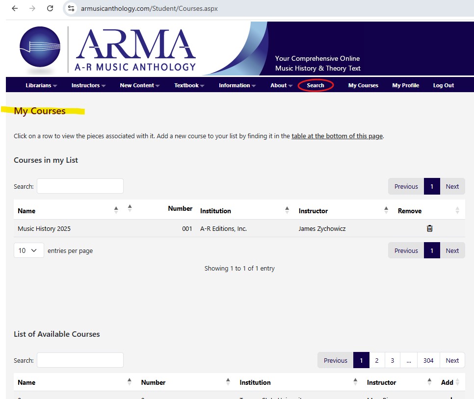Sort available courses by Number column
The width and height of the screenshot is (474, 399).
(x=228, y=381)
